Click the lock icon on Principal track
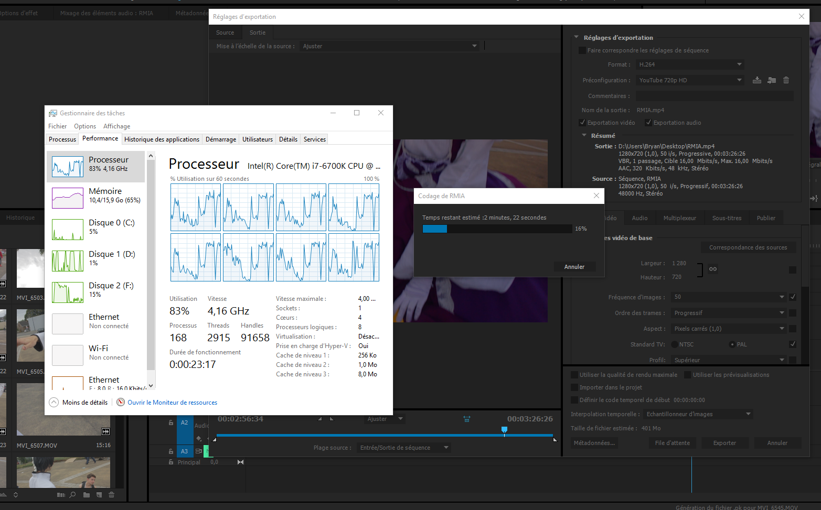The height and width of the screenshot is (510, 821). pos(171,462)
